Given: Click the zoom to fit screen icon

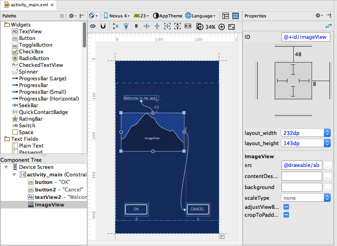Looking at the screenshot, I should 232,27.
